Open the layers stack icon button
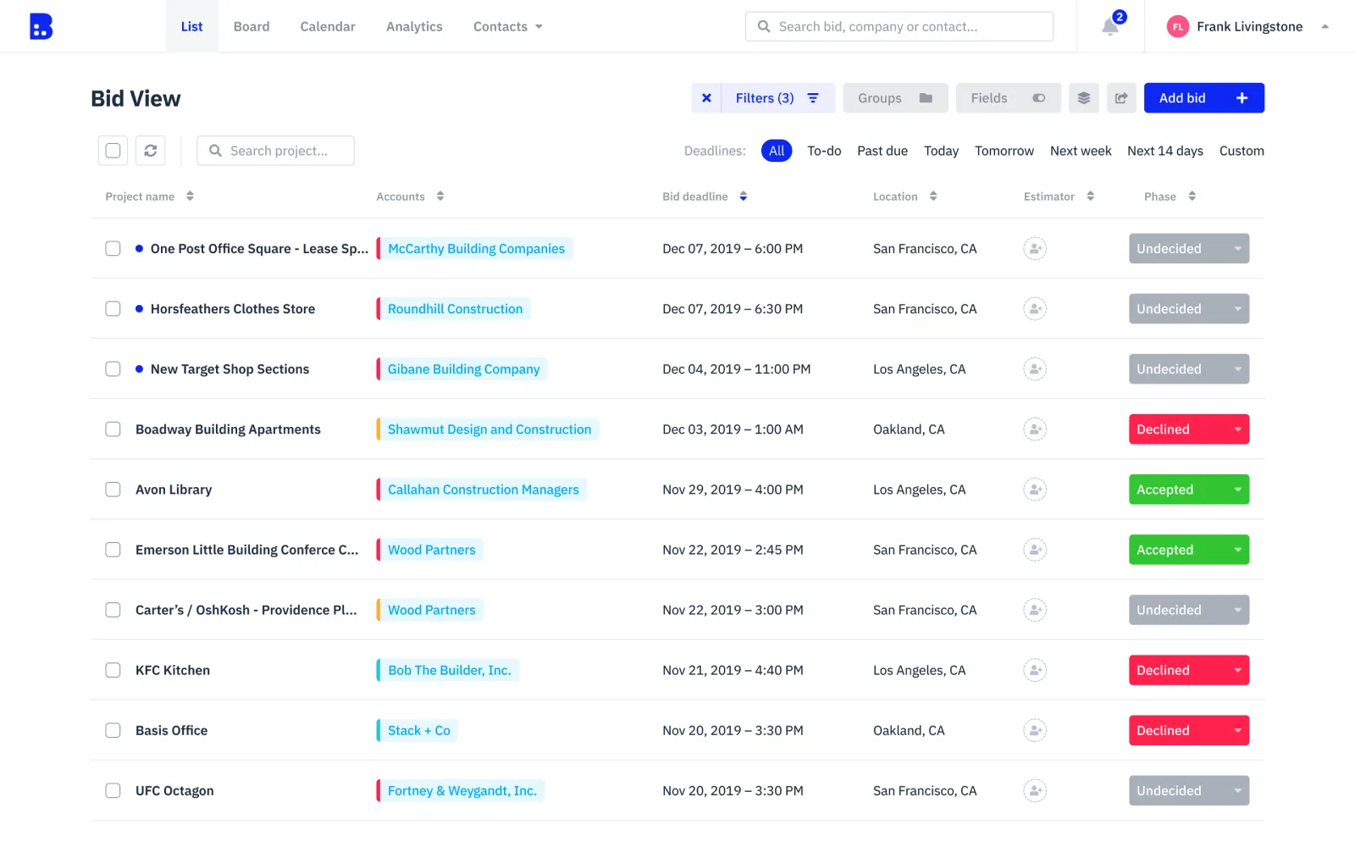 [x=1083, y=98]
